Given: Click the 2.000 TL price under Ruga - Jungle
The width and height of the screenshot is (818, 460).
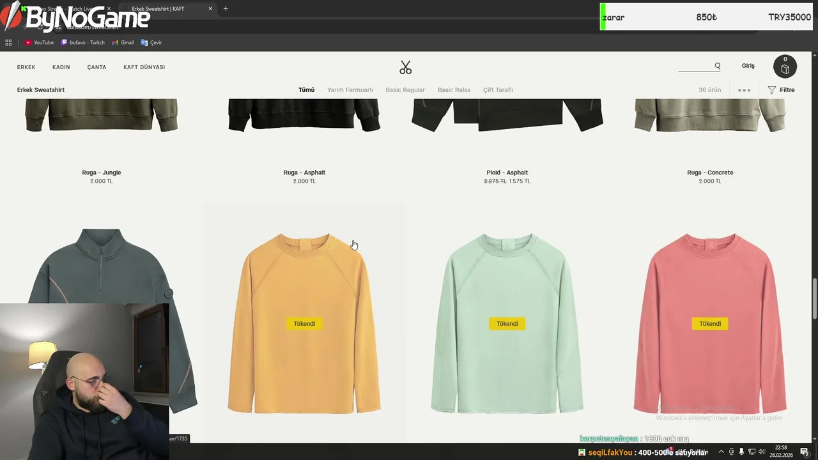Looking at the screenshot, I should coord(102,181).
